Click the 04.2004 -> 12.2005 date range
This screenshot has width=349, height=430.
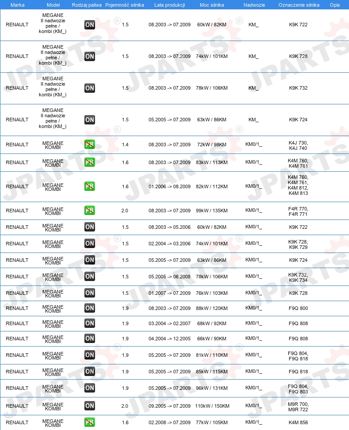(x=170, y=339)
